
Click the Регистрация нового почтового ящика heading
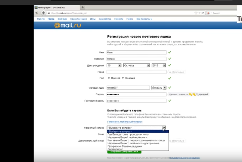click(x=139, y=37)
